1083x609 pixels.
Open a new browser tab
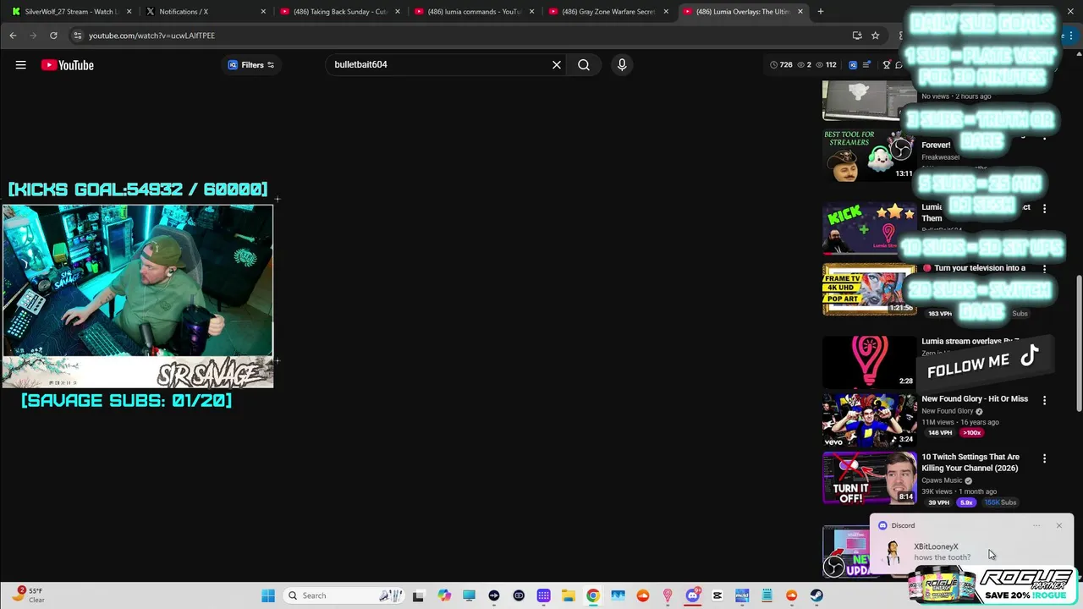point(820,12)
